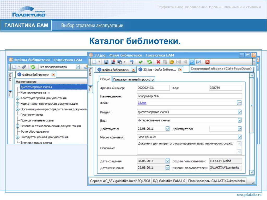Click the Архивный номер field 0020024231
The image size is (267, 200).
point(153,88)
